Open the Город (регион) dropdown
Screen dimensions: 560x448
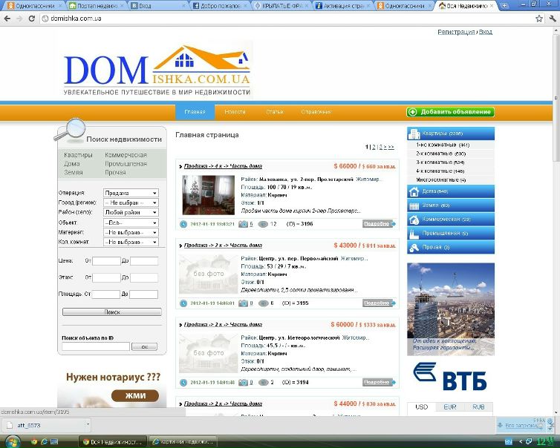tap(131, 202)
